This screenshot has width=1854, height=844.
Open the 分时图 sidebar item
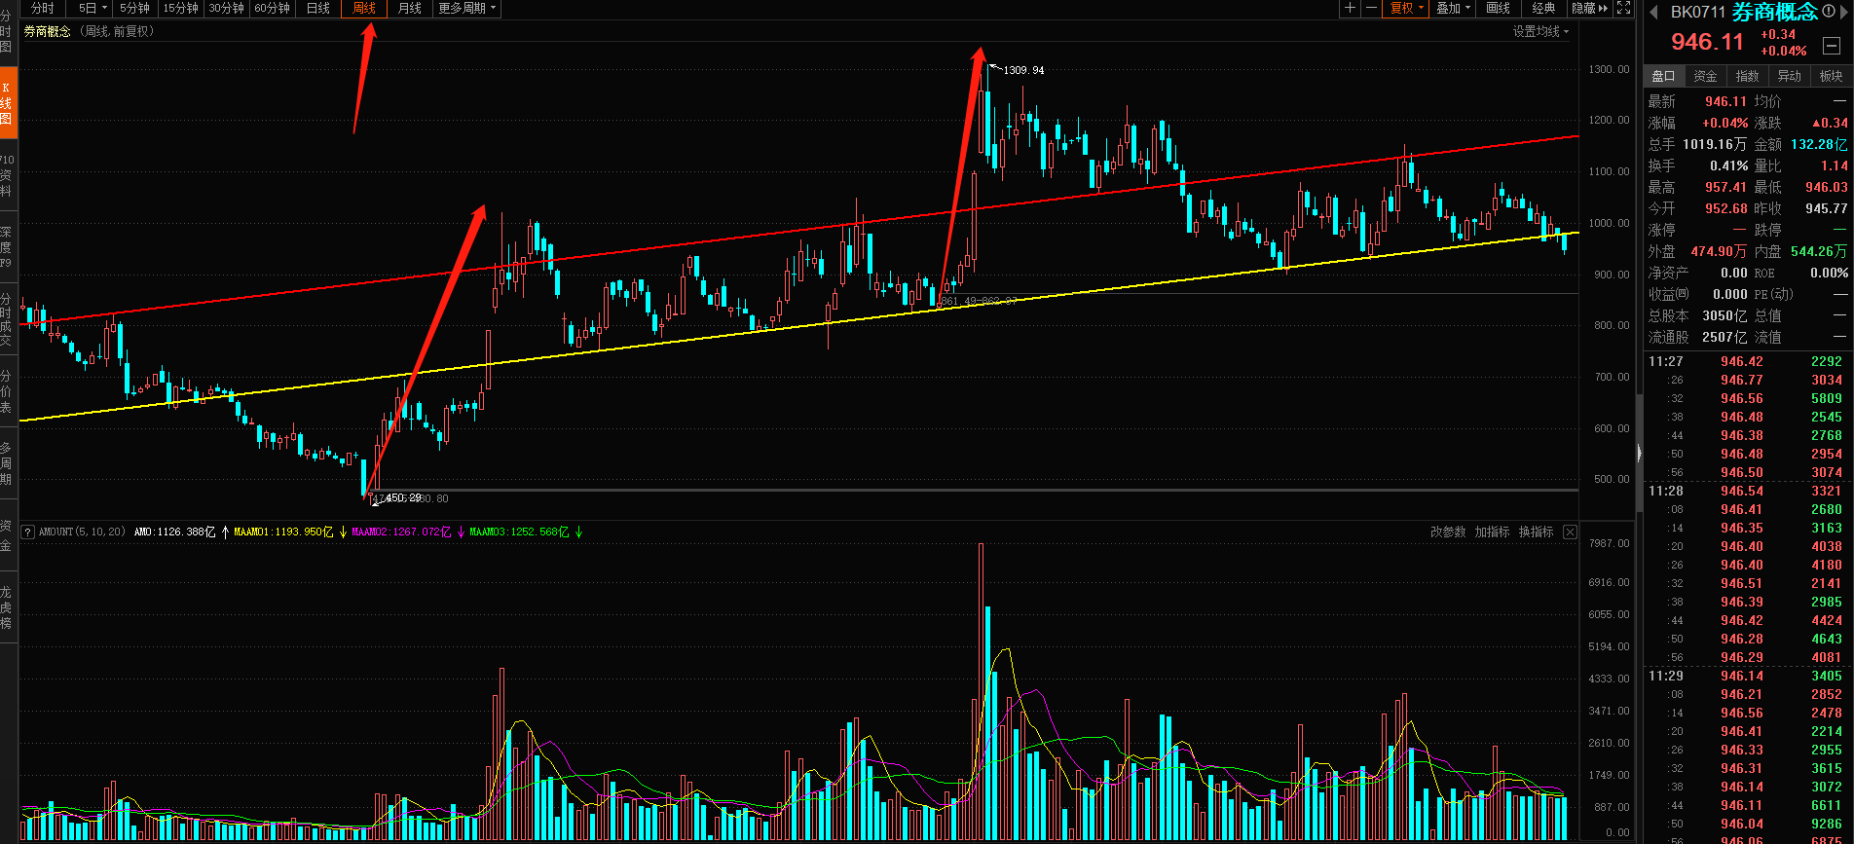[6, 31]
